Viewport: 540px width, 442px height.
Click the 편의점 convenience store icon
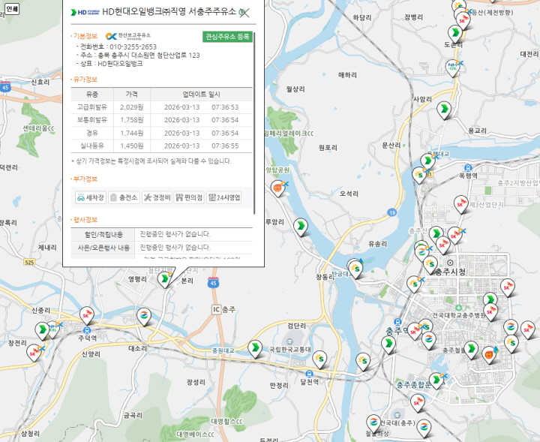189,197
